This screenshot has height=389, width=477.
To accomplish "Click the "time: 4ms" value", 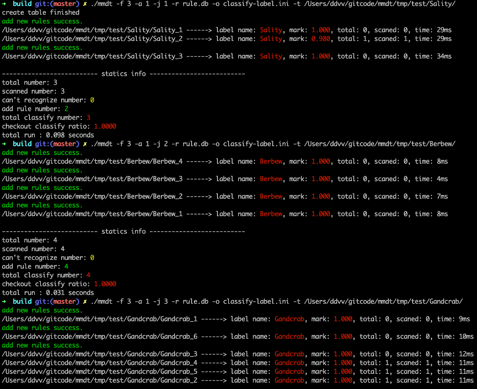I will click(x=431, y=179).
